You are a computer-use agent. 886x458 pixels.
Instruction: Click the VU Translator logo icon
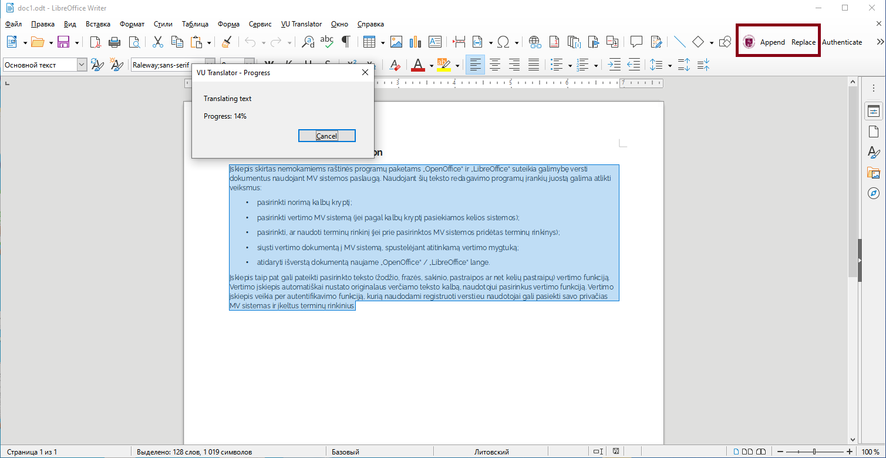point(749,42)
